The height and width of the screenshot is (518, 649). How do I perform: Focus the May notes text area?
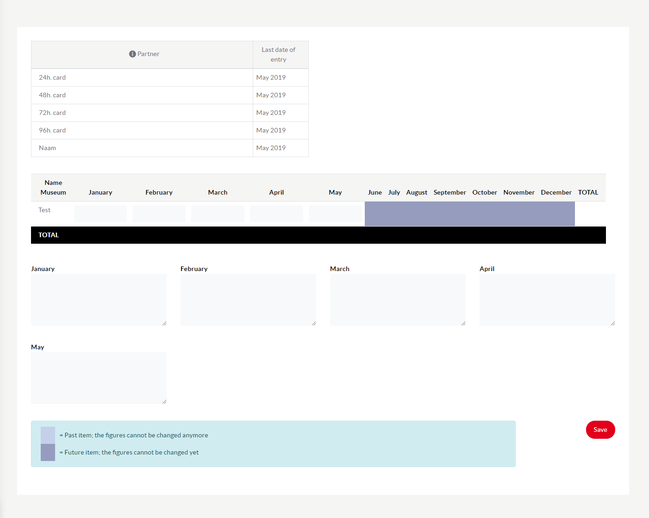99,378
